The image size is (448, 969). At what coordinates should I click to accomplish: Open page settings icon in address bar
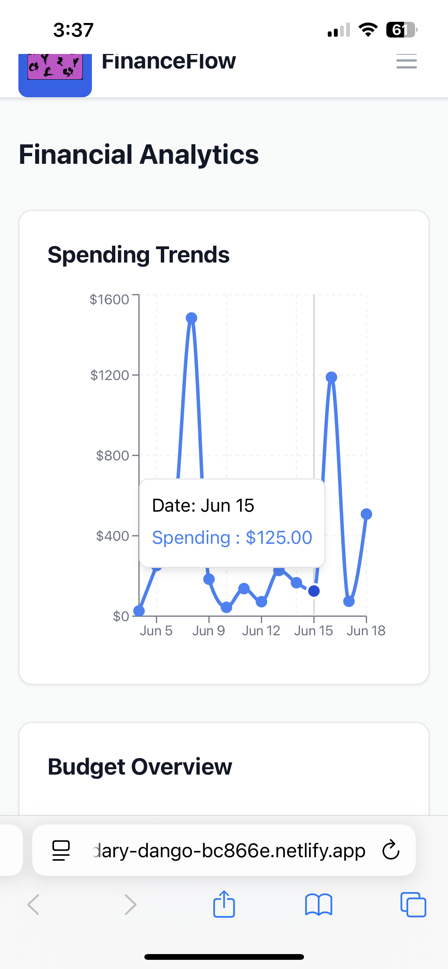tap(61, 850)
